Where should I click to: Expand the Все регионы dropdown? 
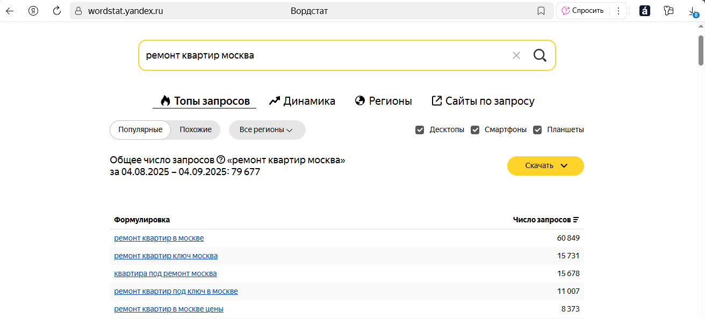point(267,130)
